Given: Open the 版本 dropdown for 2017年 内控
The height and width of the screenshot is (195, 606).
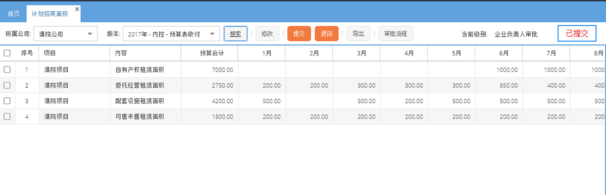Looking at the screenshot, I should 171,34.
